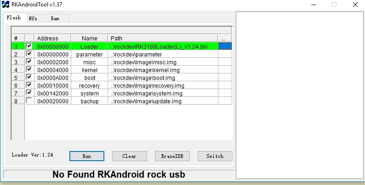Click the Path column header
Viewport: 365px width, 185px height.
(x=163, y=39)
